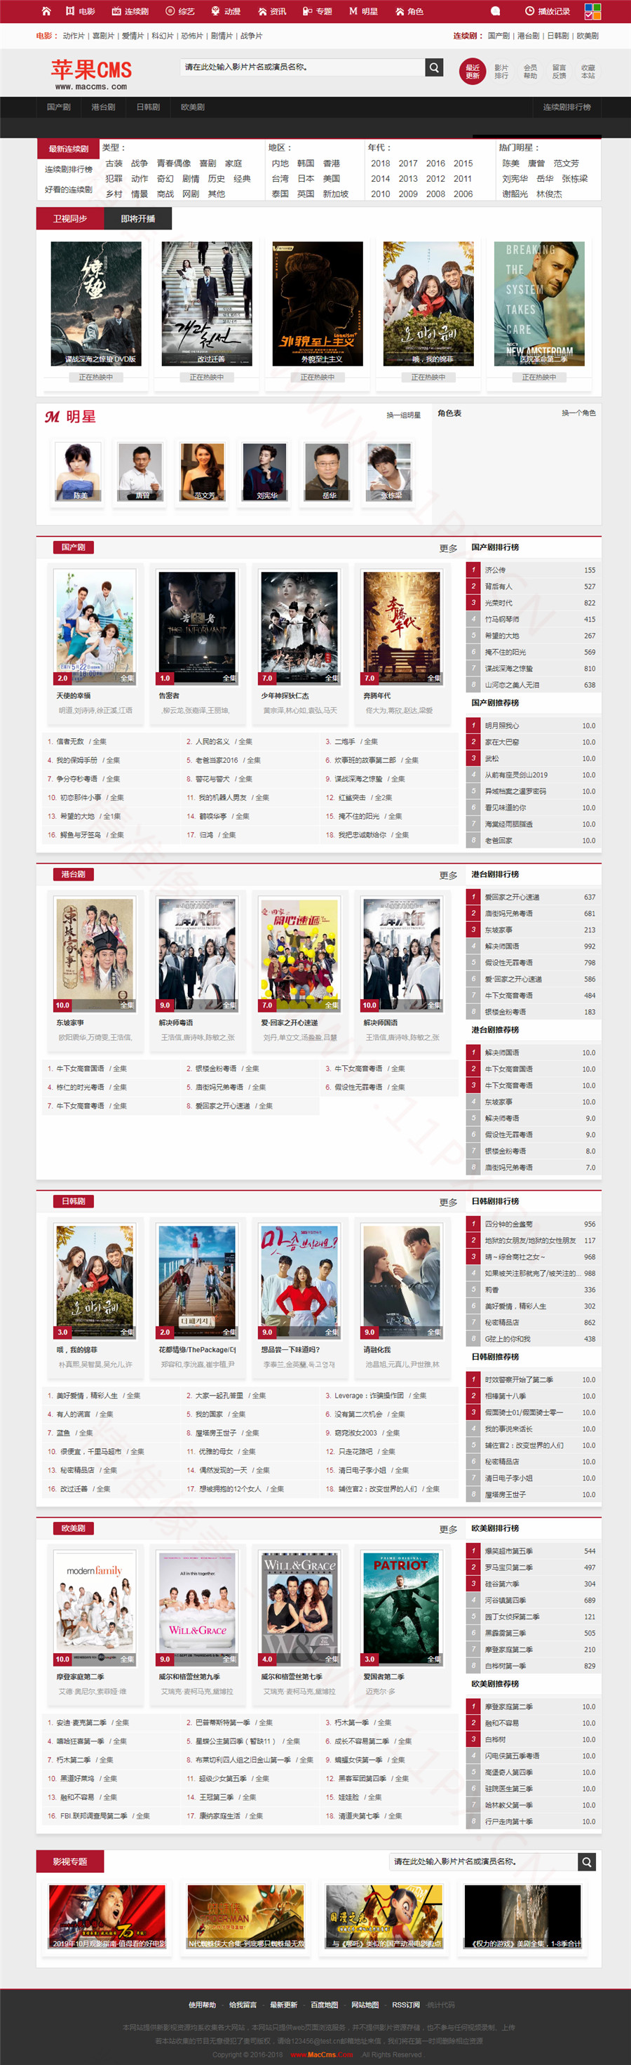The image size is (631, 2065).
Task: Click 连续剧排行榜 in the dark bar
Action: coord(567,107)
